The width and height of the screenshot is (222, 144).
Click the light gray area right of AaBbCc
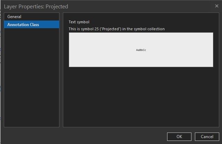(181, 50)
